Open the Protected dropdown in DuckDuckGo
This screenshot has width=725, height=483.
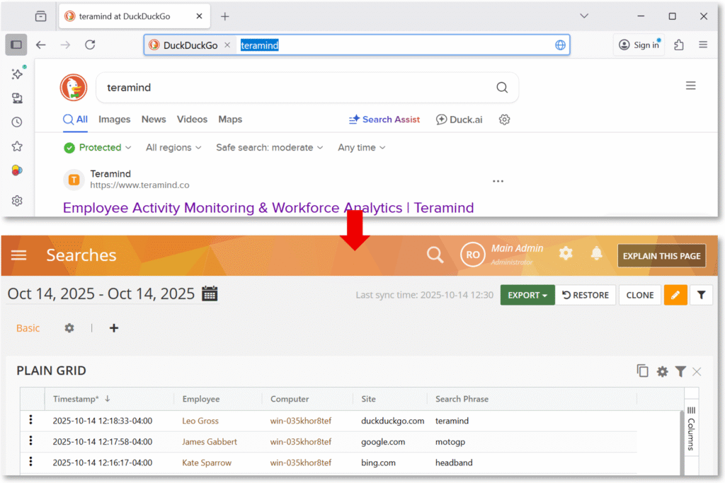pyautogui.click(x=97, y=147)
